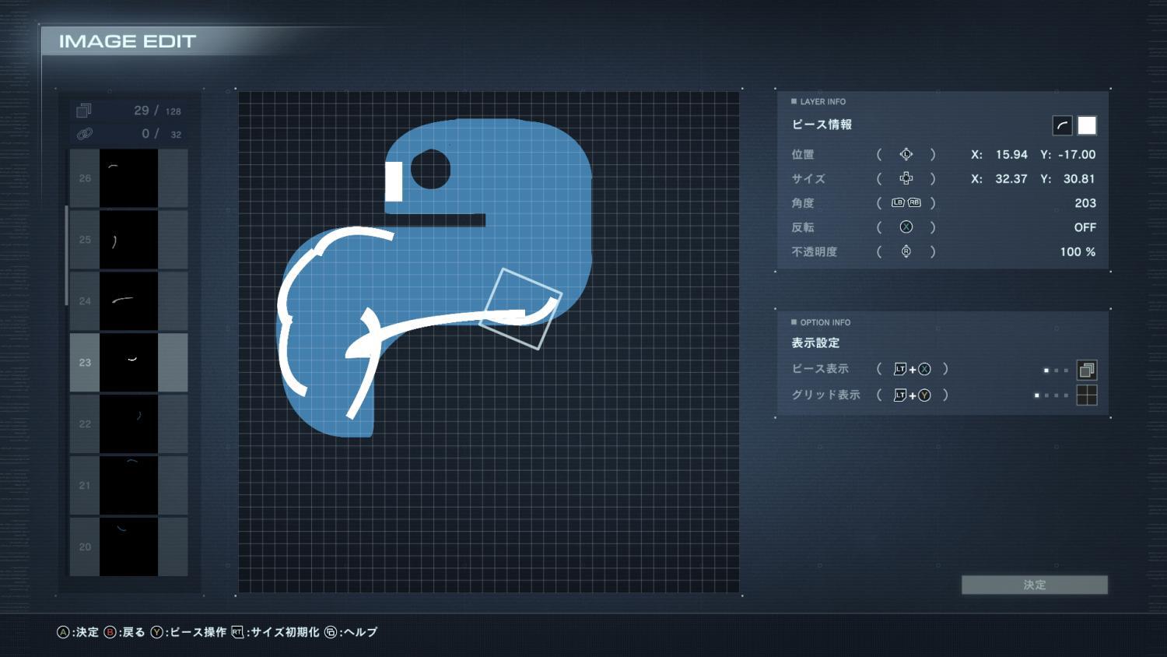This screenshot has width=1167, height=657.
Task: Click the B:戻る back prompt
Action: 124,632
